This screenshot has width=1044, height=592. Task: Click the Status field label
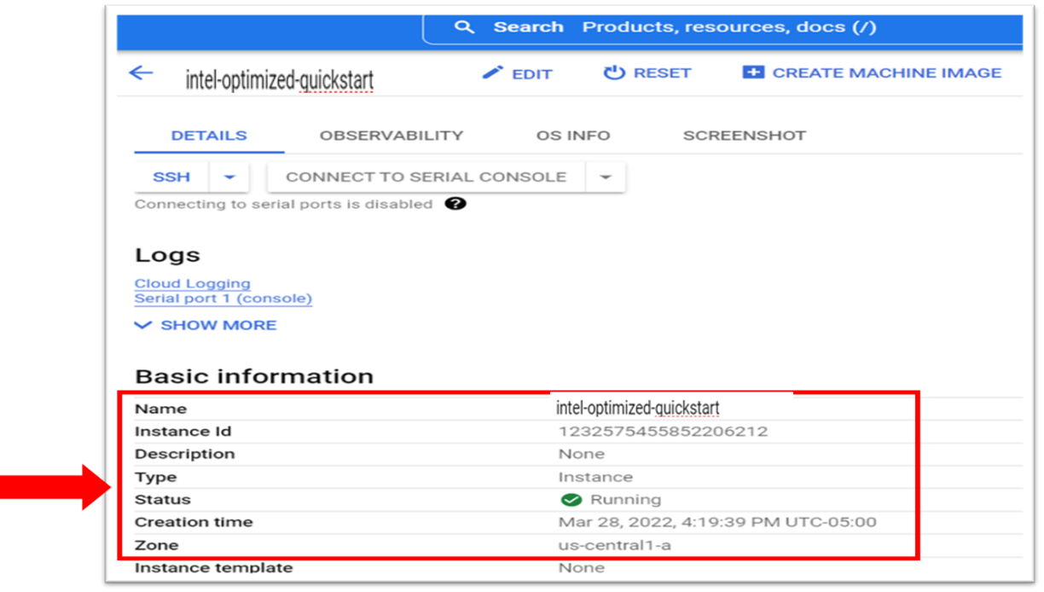pos(163,500)
